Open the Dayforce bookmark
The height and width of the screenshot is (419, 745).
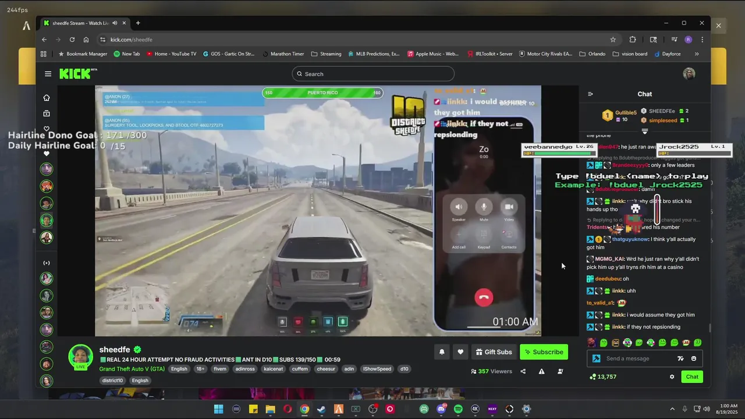coord(667,54)
